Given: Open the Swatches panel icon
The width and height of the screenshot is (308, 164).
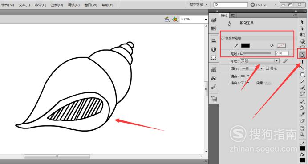Looking at the screenshot, I should click(214, 28).
